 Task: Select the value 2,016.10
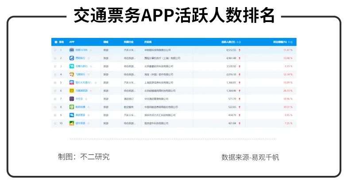coord(231,74)
